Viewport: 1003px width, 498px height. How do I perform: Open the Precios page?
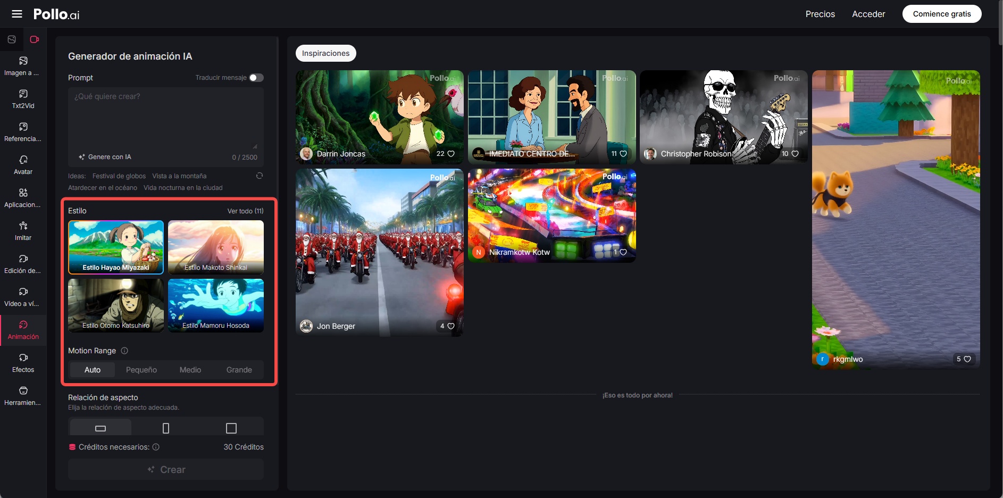pos(820,14)
